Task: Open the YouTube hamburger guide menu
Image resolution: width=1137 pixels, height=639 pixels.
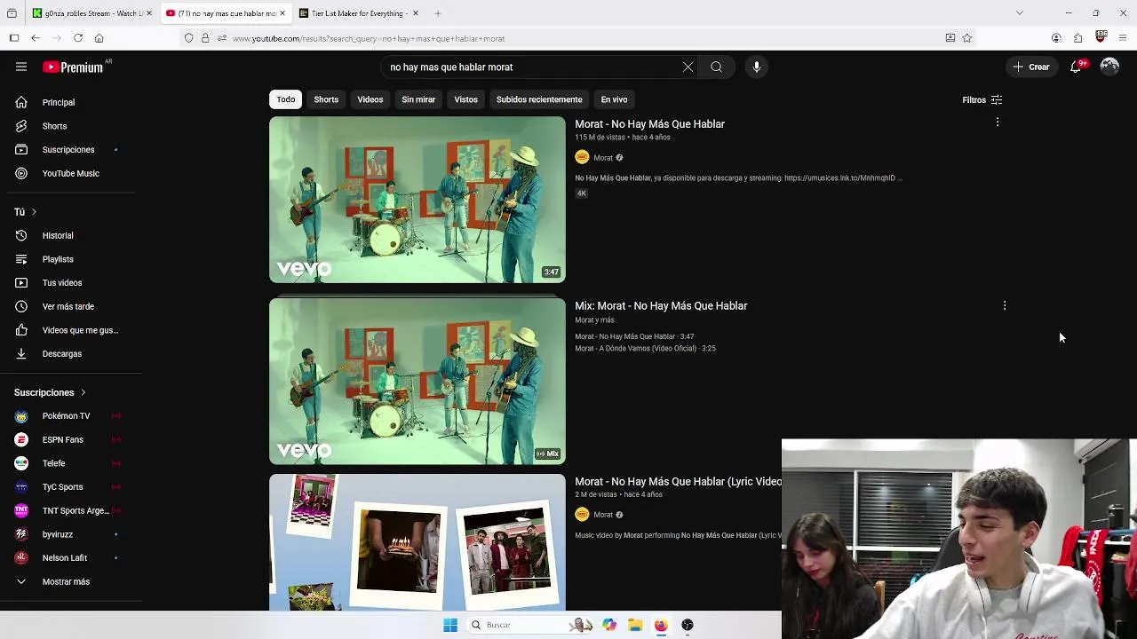Action: pos(21,67)
